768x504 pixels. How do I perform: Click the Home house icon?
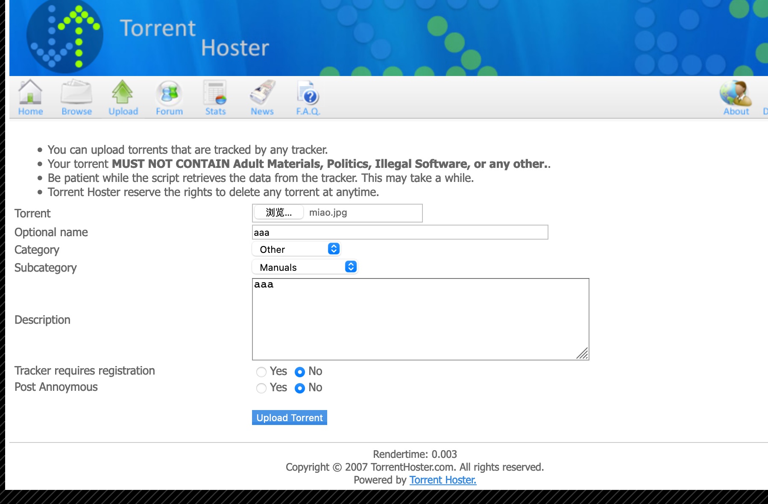point(30,91)
